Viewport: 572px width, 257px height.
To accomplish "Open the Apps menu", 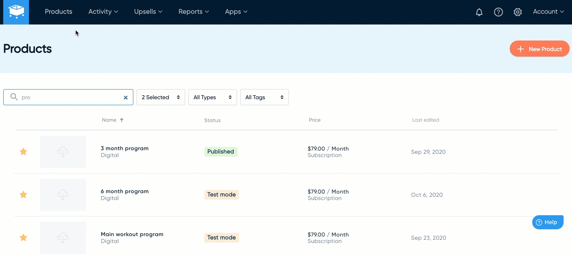I will 236,12.
